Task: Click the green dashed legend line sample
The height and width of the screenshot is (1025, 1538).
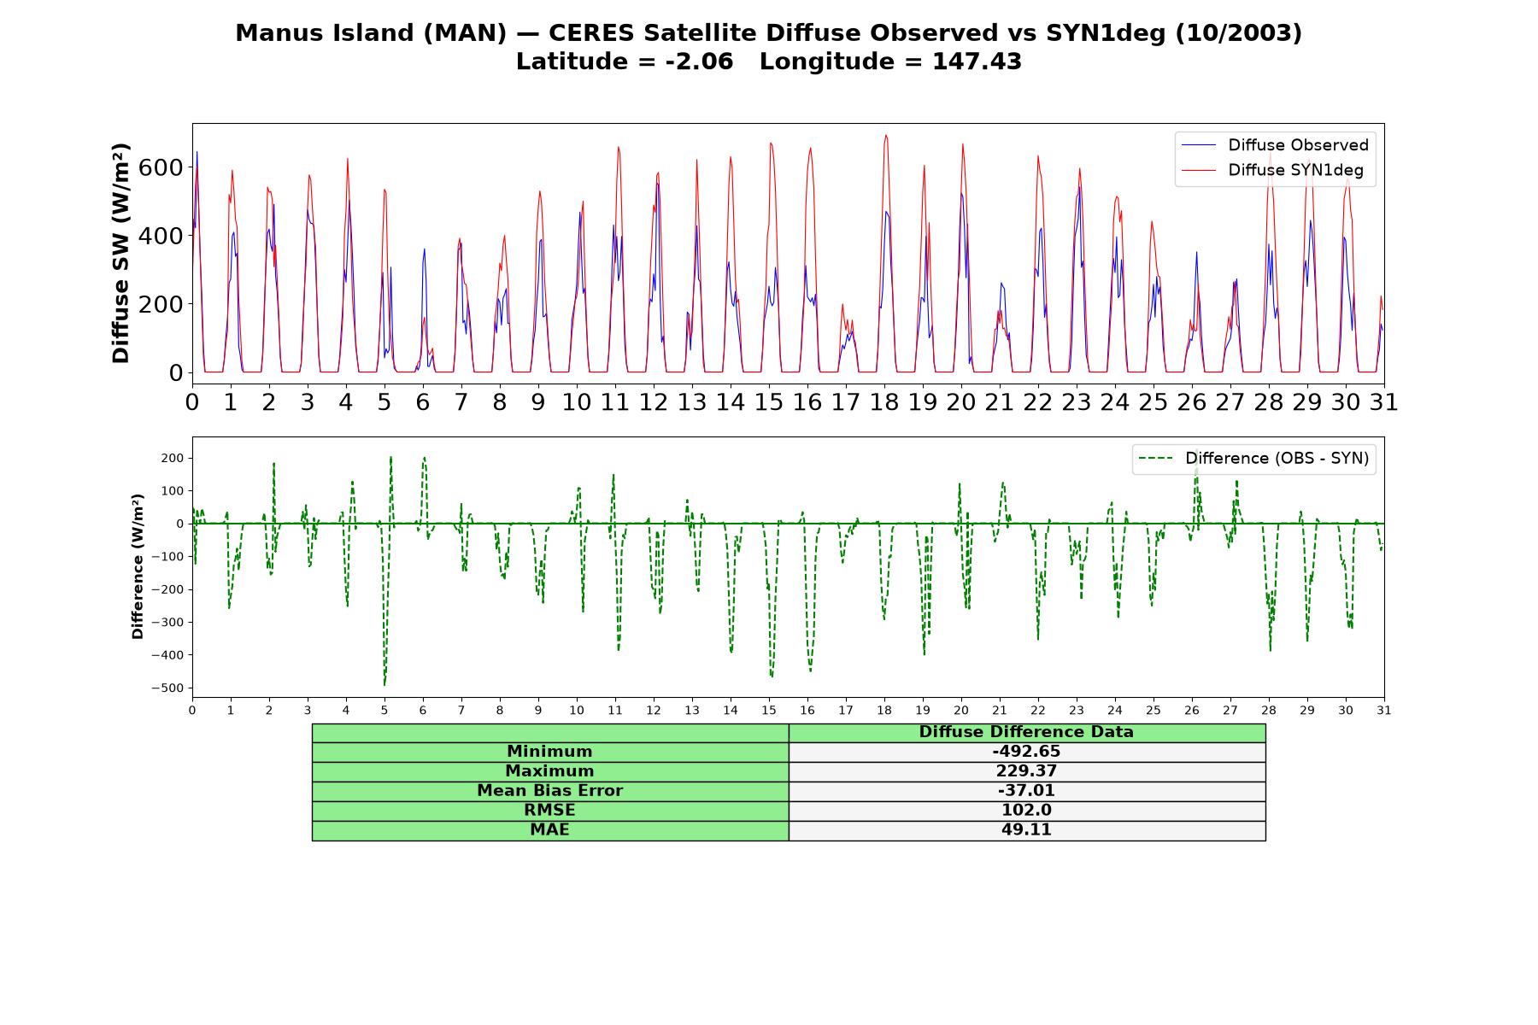Action: pyautogui.click(x=1155, y=459)
